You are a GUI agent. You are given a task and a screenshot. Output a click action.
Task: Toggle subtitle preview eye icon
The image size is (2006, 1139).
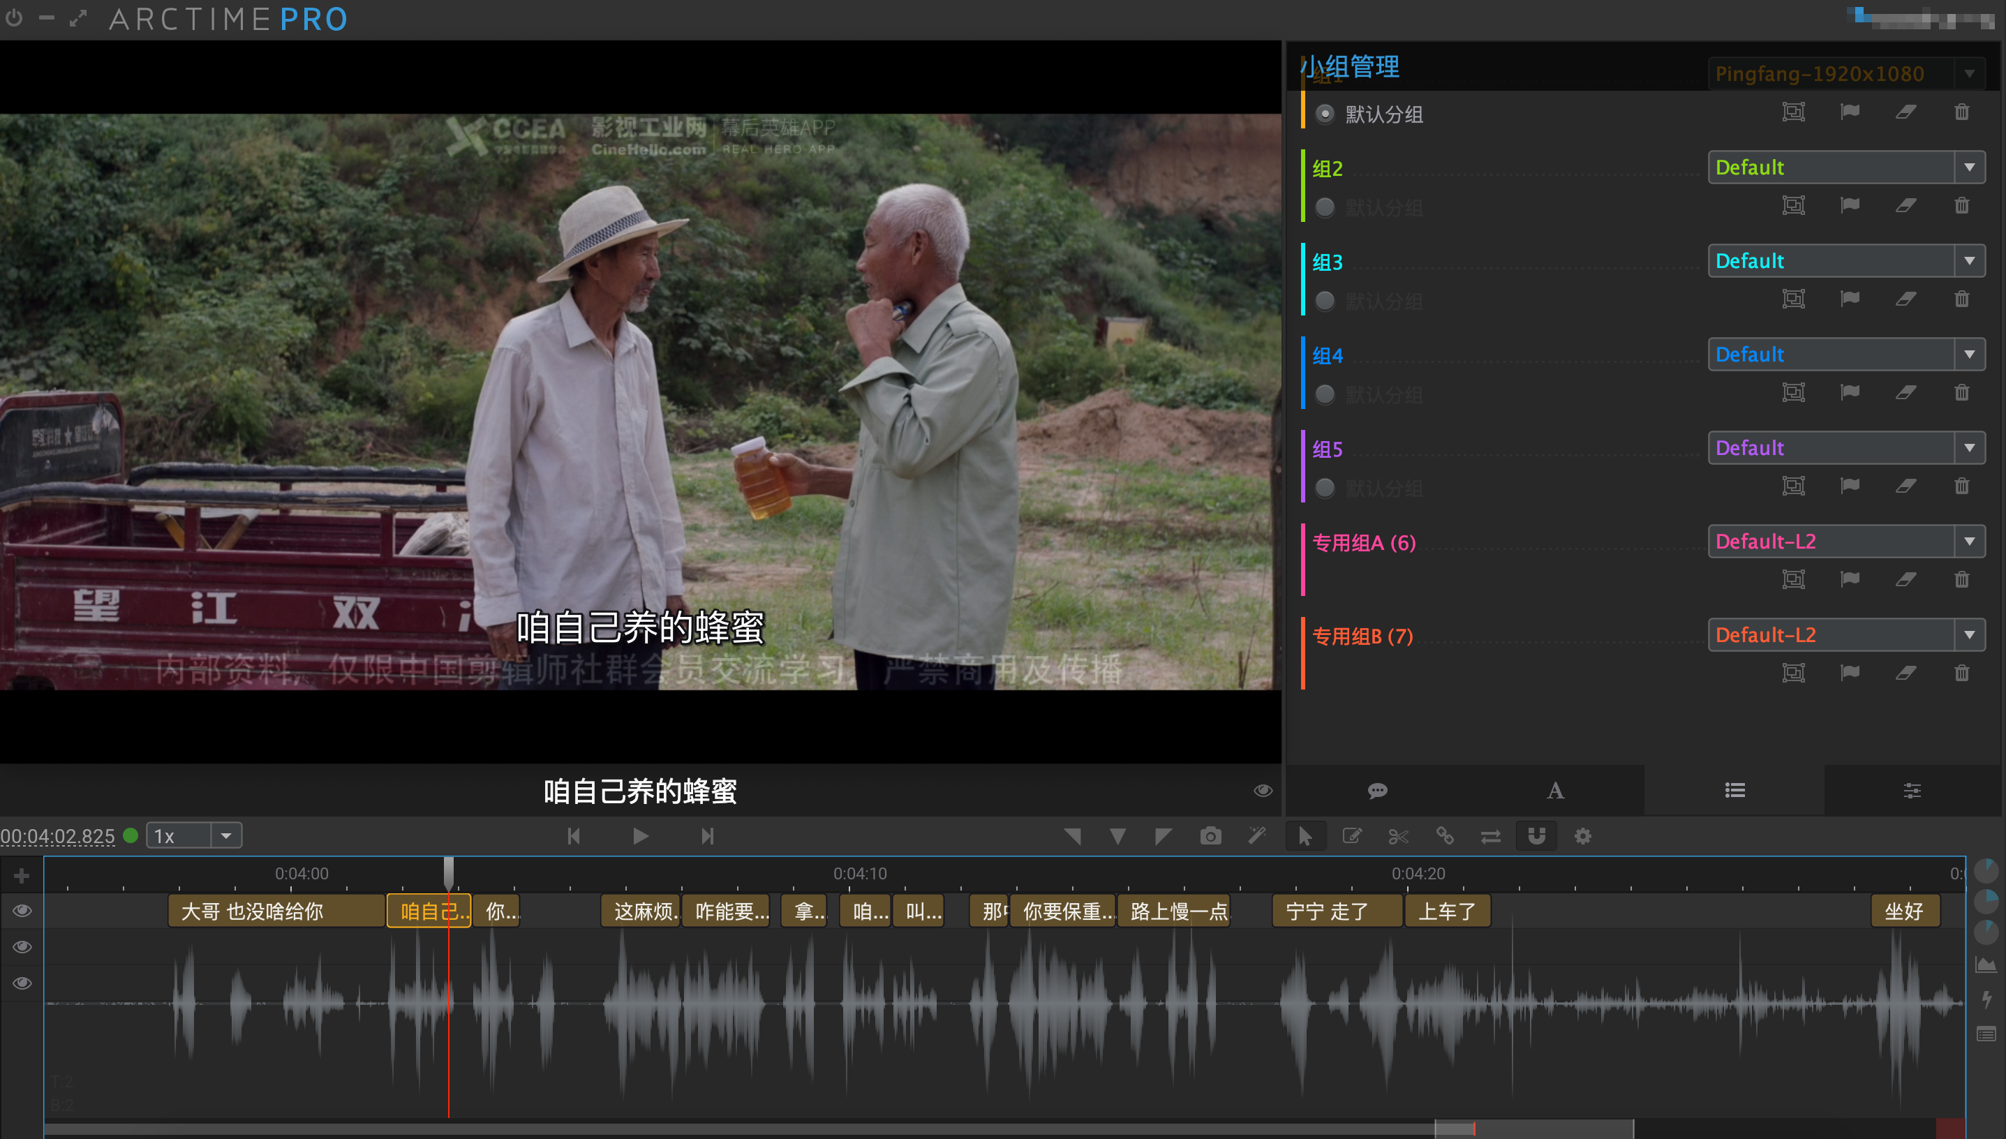point(1263,791)
